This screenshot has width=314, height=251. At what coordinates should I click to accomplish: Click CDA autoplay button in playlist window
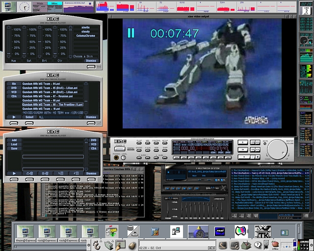point(94,149)
